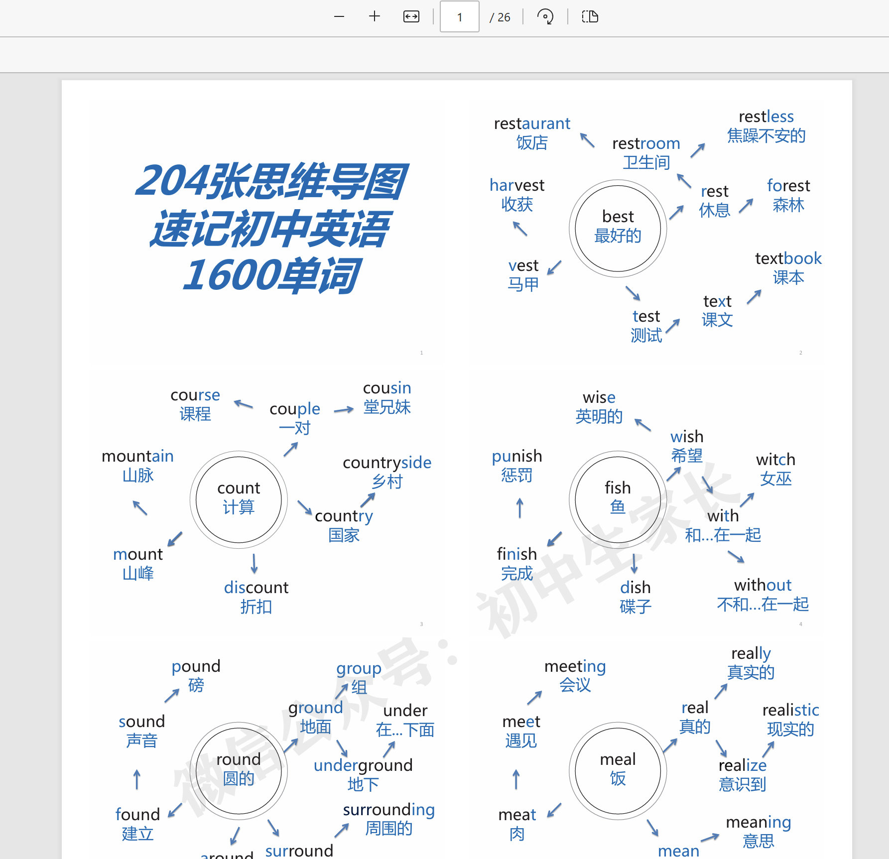Click the word 'group'

point(359,669)
